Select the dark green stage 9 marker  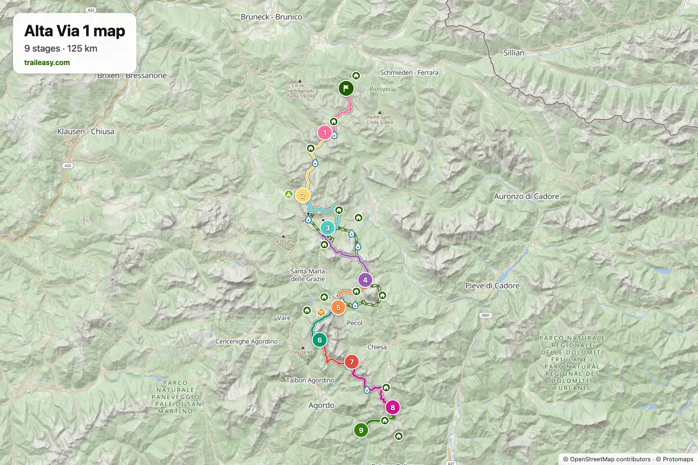[x=361, y=430]
